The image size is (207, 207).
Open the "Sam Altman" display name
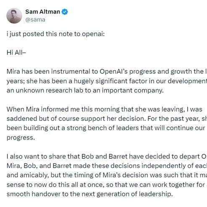[43, 12]
